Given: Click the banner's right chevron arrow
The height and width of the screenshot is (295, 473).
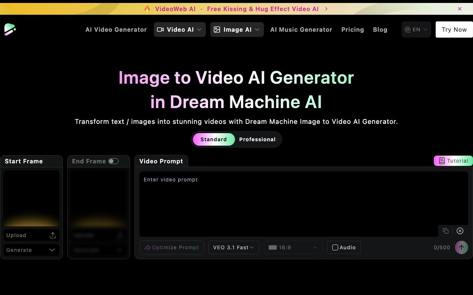Looking at the screenshot, I should pos(326,9).
